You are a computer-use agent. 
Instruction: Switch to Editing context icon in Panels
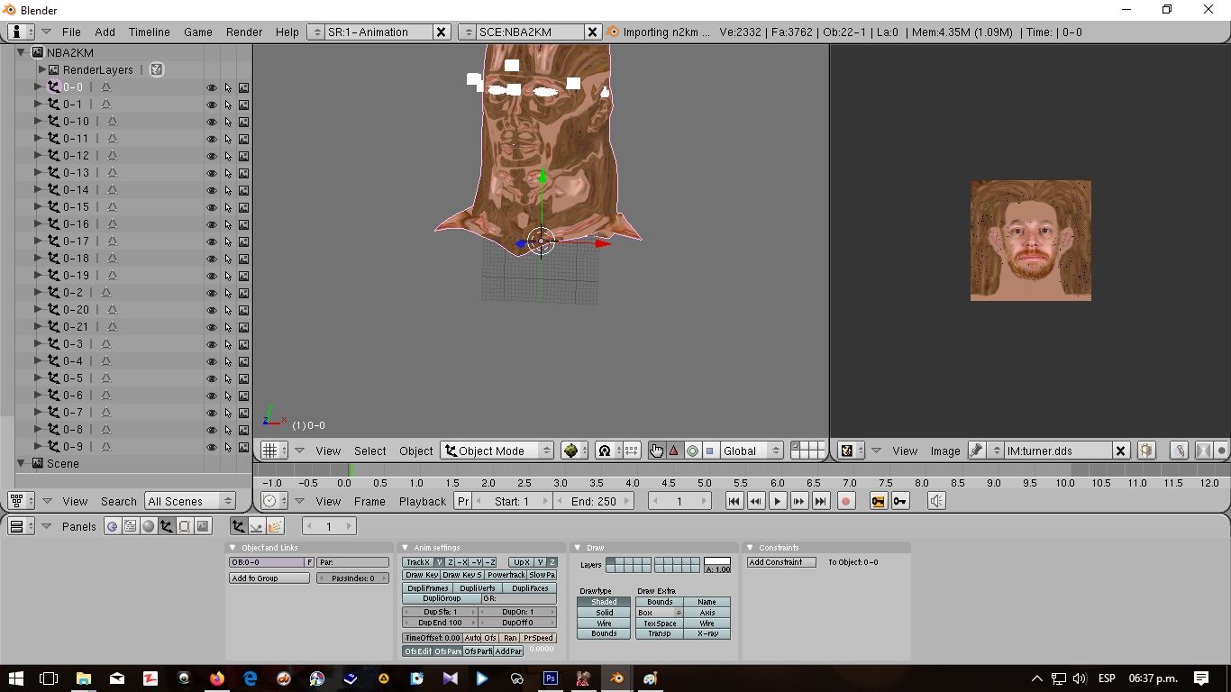pyautogui.click(x=185, y=526)
